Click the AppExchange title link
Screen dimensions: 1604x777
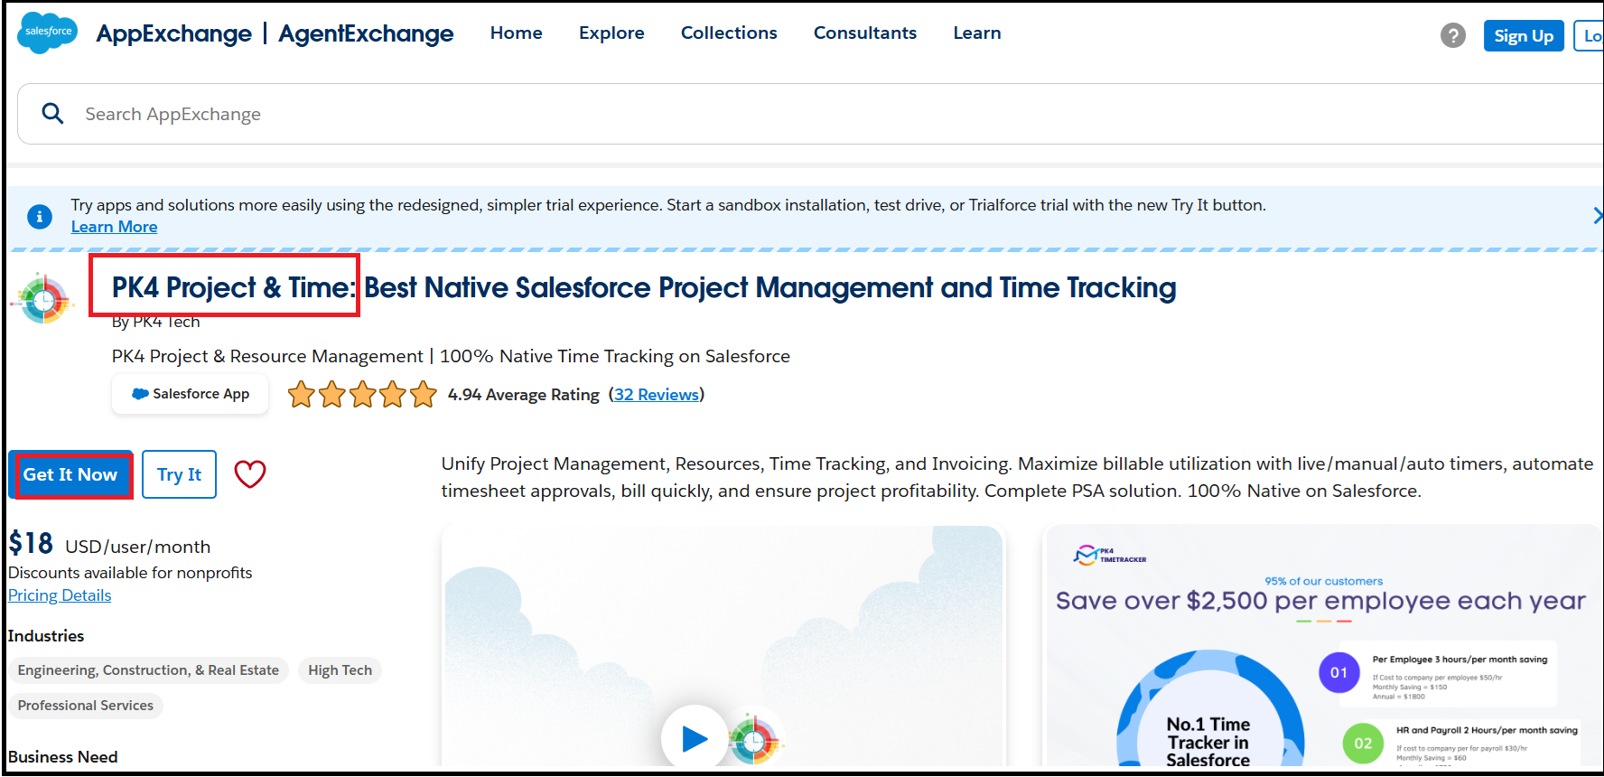(174, 33)
